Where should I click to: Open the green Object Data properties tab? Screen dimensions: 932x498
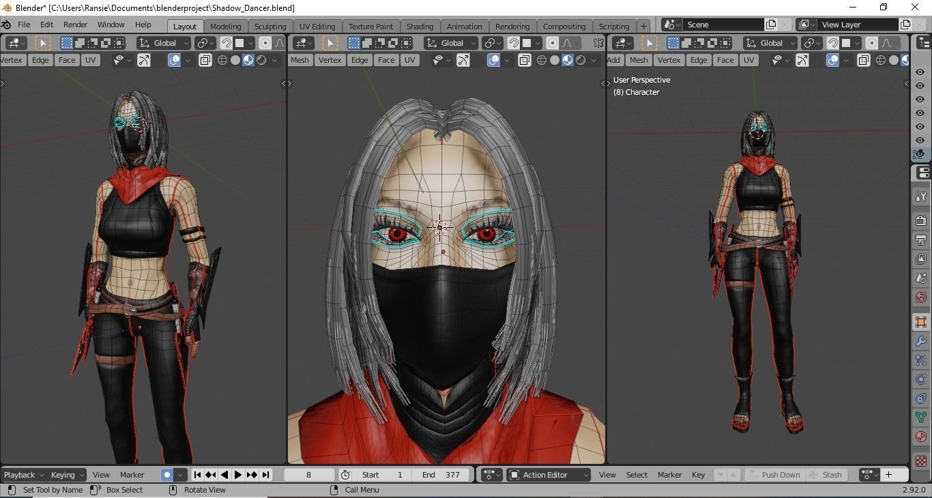920,418
